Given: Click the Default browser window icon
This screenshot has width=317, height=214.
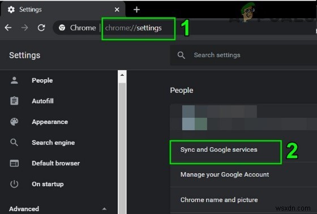Looking at the screenshot, I should [x=14, y=163].
